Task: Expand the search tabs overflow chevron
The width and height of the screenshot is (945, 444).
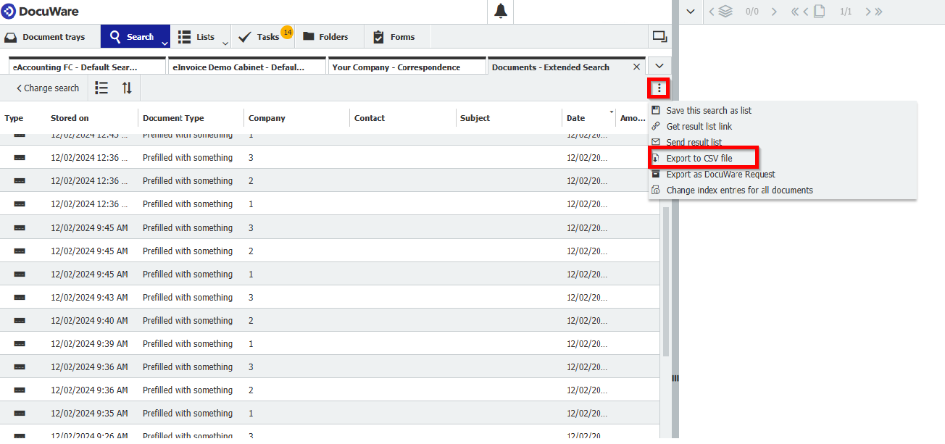Action: coord(659,66)
